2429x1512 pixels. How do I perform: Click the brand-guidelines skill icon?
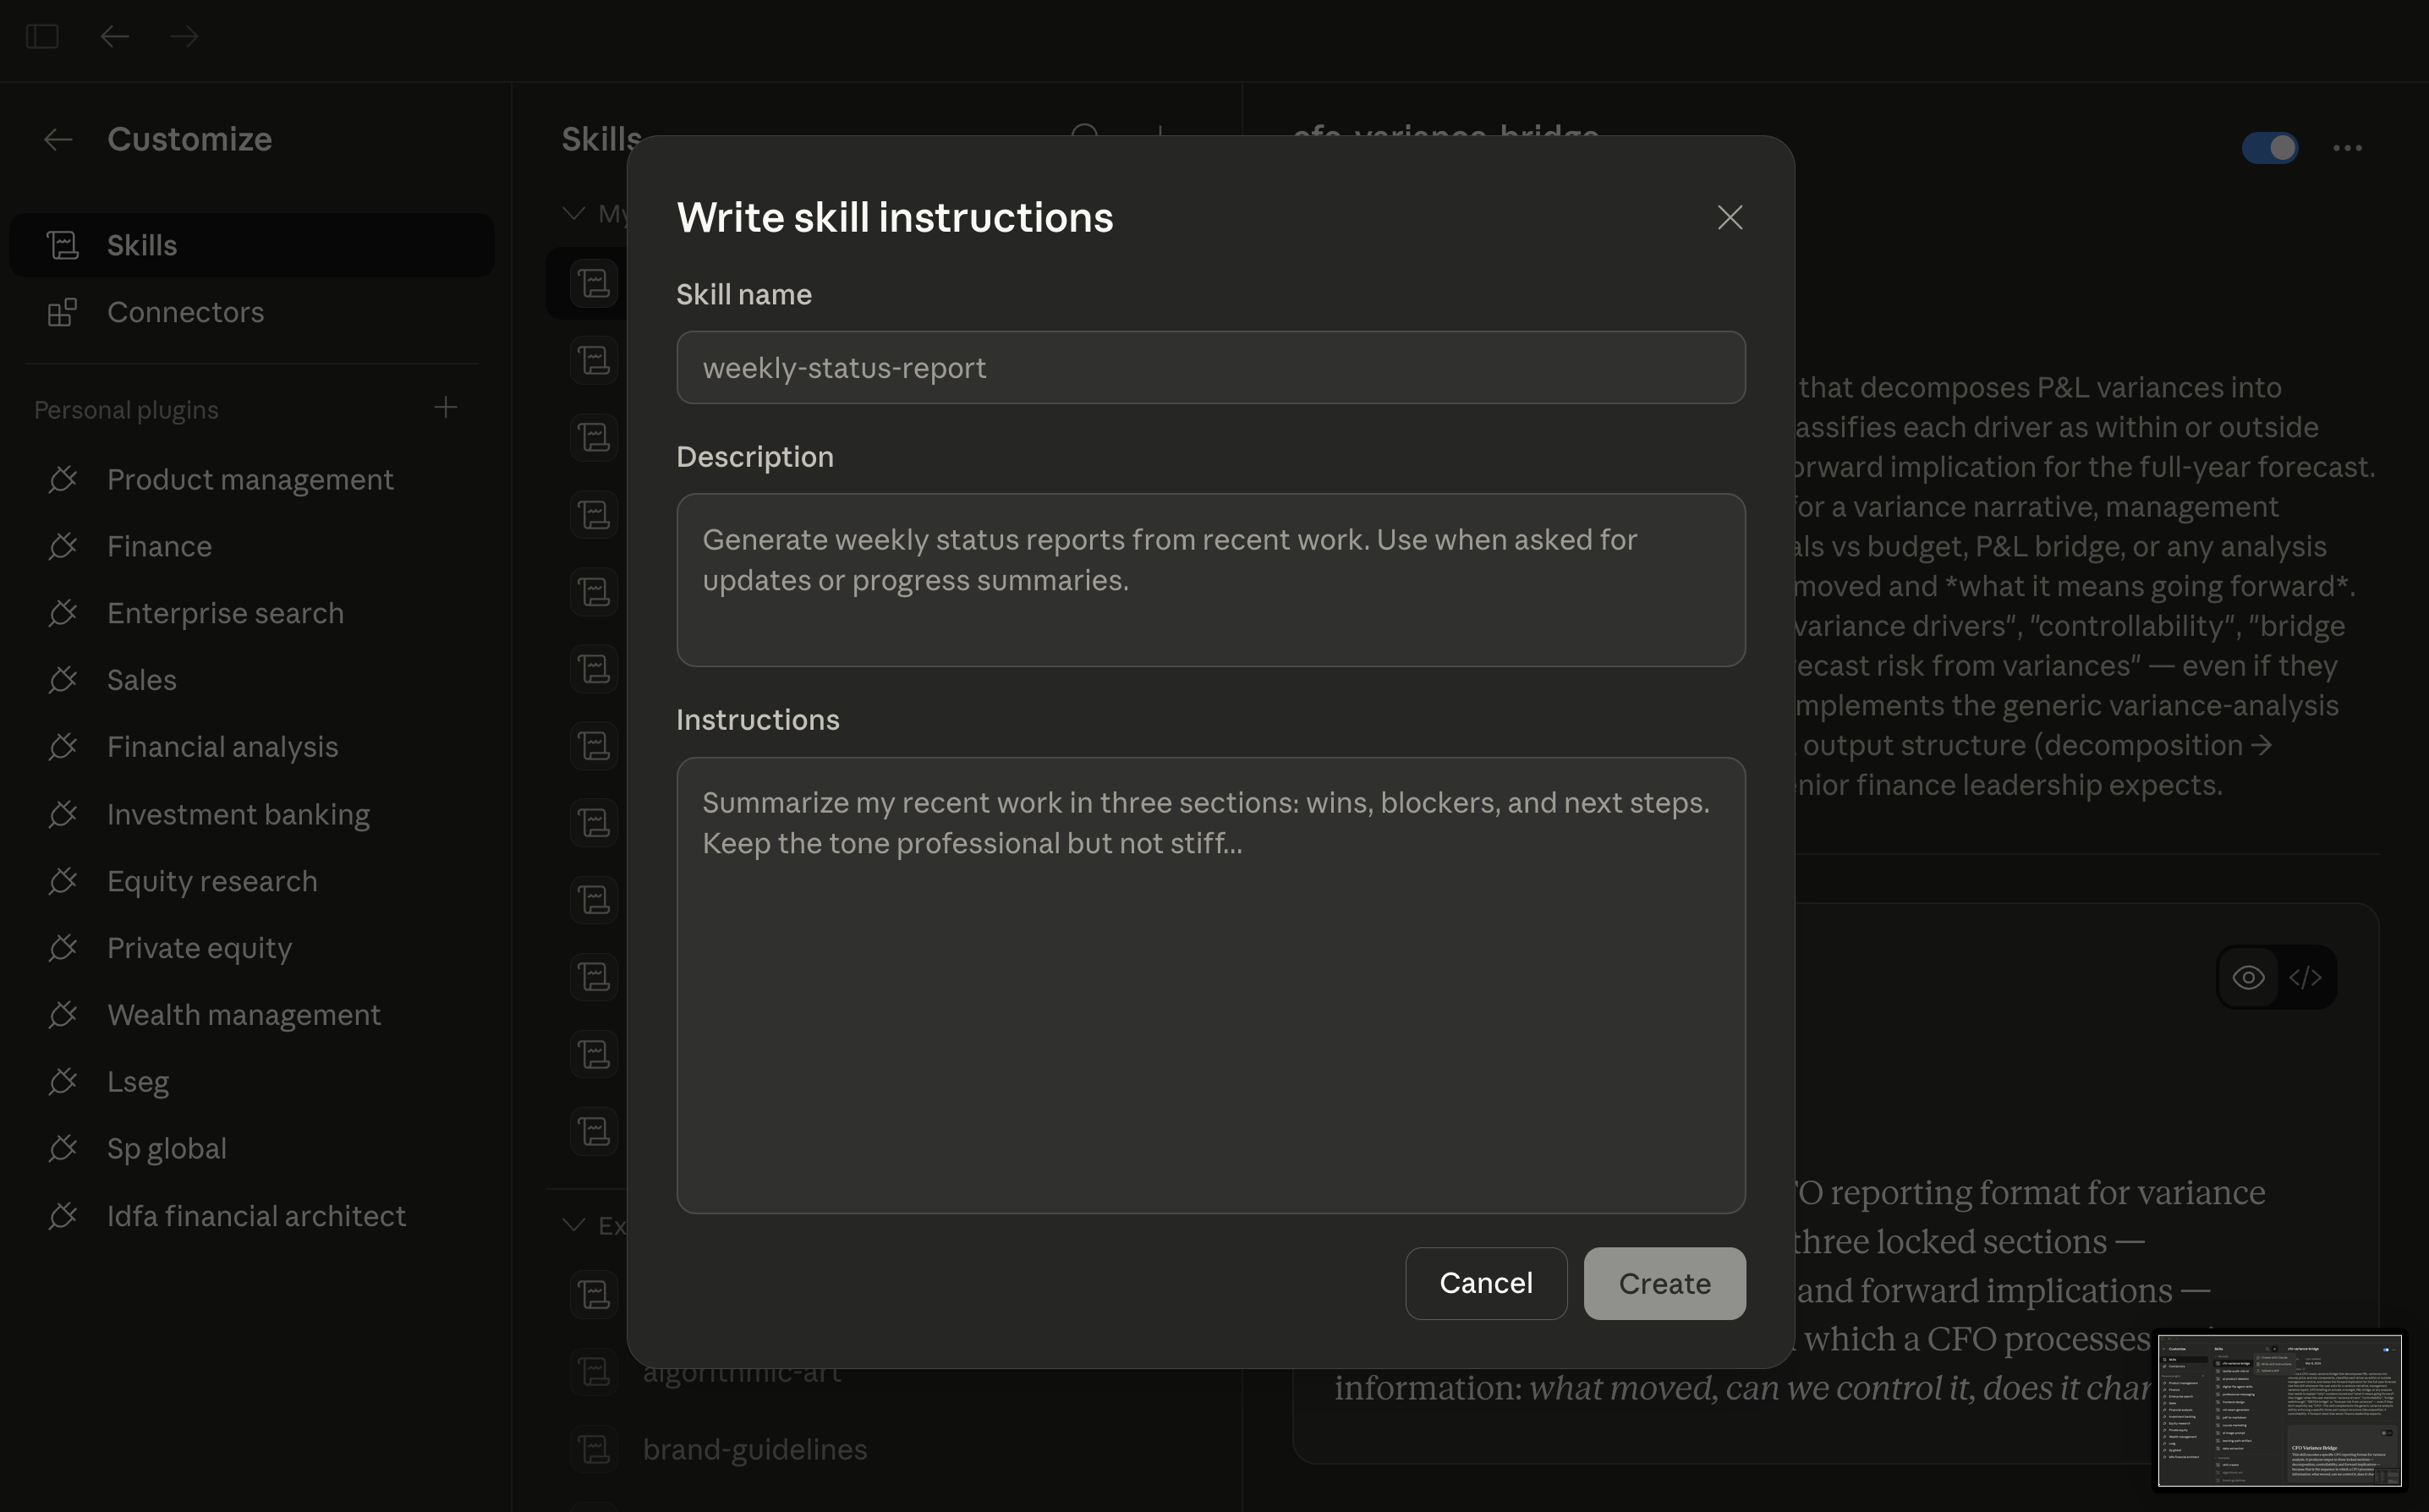pos(594,1449)
